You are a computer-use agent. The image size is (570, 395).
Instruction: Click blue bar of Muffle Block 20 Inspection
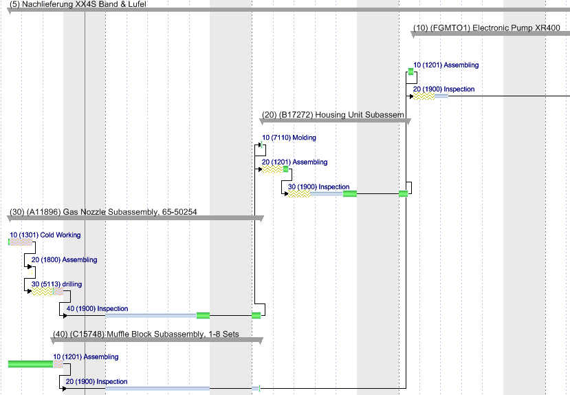[157, 388]
